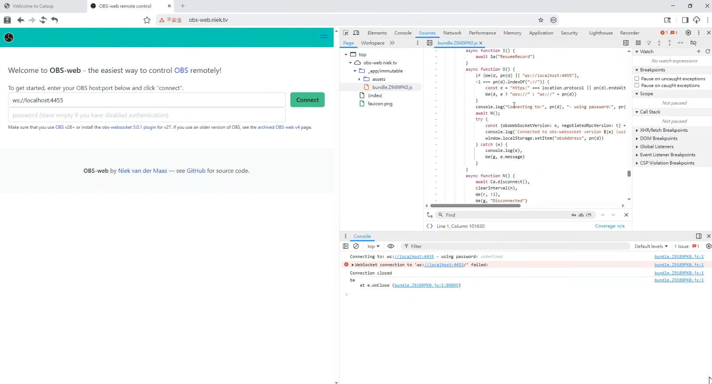Expand the assets folder
Image resolution: width=712 pixels, height=384 pixels.
(x=359, y=79)
